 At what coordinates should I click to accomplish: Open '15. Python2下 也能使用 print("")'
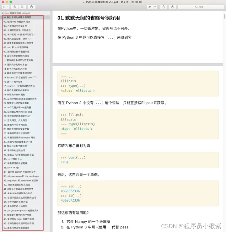click(x=20, y=77)
